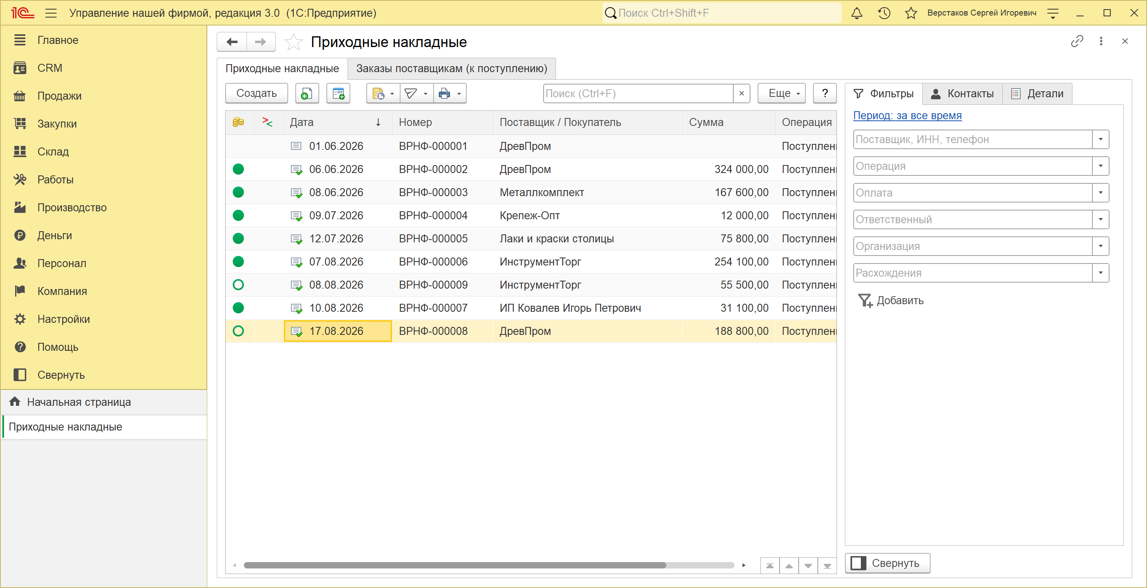Open the CRM section

49,68
